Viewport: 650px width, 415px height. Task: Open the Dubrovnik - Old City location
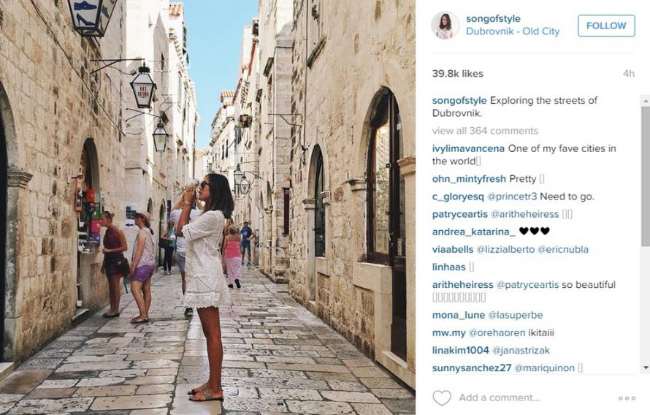click(513, 31)
